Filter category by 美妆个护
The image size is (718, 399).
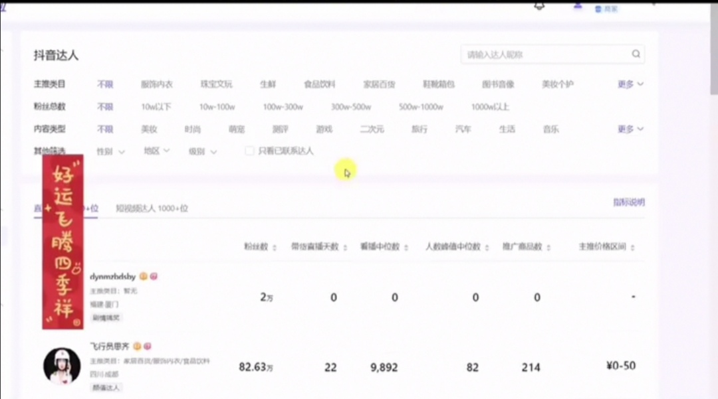pyautogui.click(x=558, y=84)
